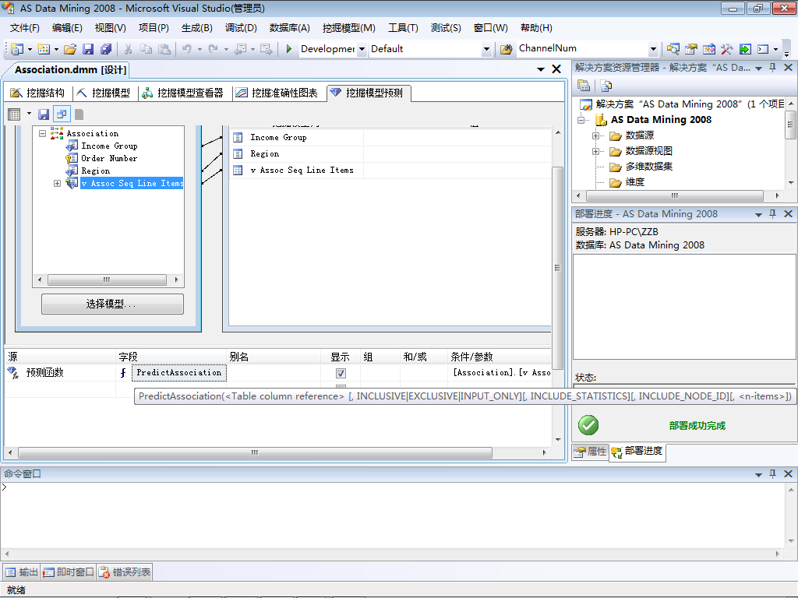Click the Command Window toolbar icon
The height and width of the screenshot is (598, 798).
point(763,49)
